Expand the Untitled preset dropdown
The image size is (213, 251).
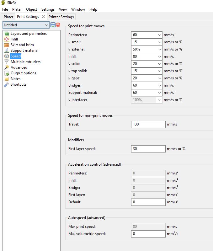(x=47, y=25)
